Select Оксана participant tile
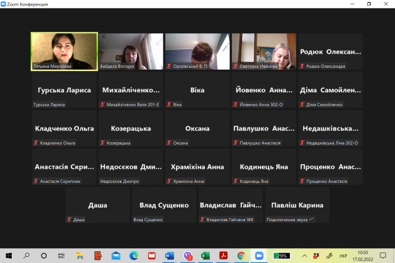Image resolution: width=395 pixels, height=263 pixels. point(197,128)
